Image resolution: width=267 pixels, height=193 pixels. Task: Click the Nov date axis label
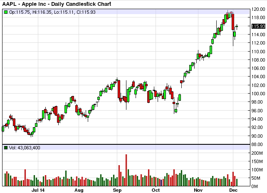coord(198,190)
